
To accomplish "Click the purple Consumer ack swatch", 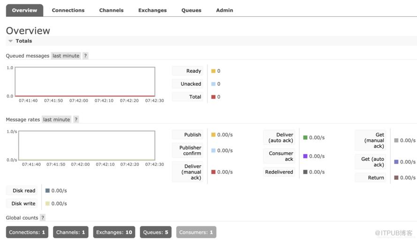I will pos(305,156).
